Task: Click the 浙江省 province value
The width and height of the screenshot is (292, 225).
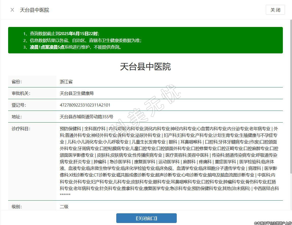Action: point(66,82)
